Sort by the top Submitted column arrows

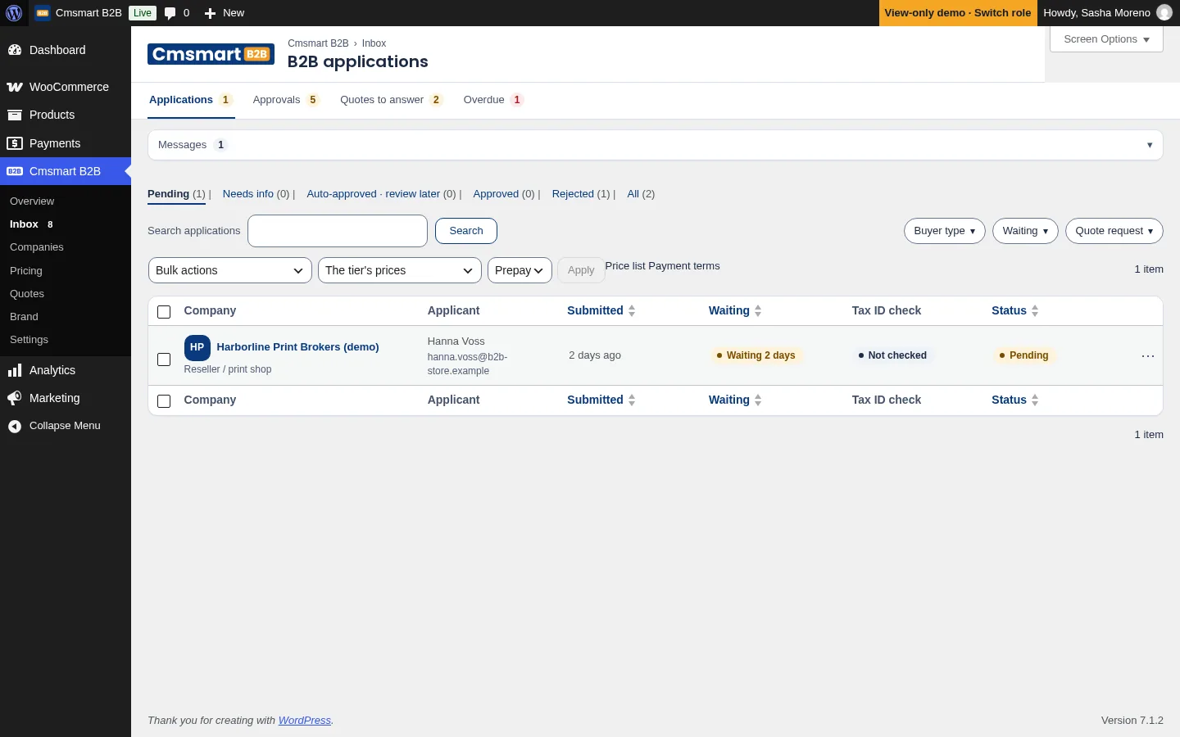632,311
